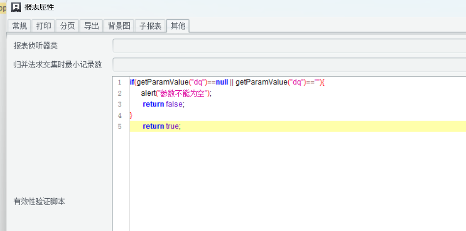Go to the 导出 tab
Image resolution: width=466 pixels, height=231 pixels.
point(91,26)
